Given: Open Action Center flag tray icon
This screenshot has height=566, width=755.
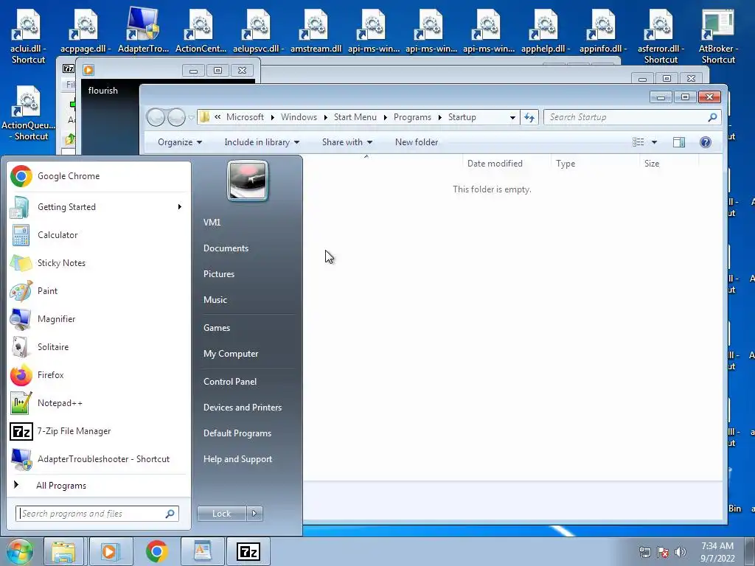Looking at the screenshot, I should point(663,552).
